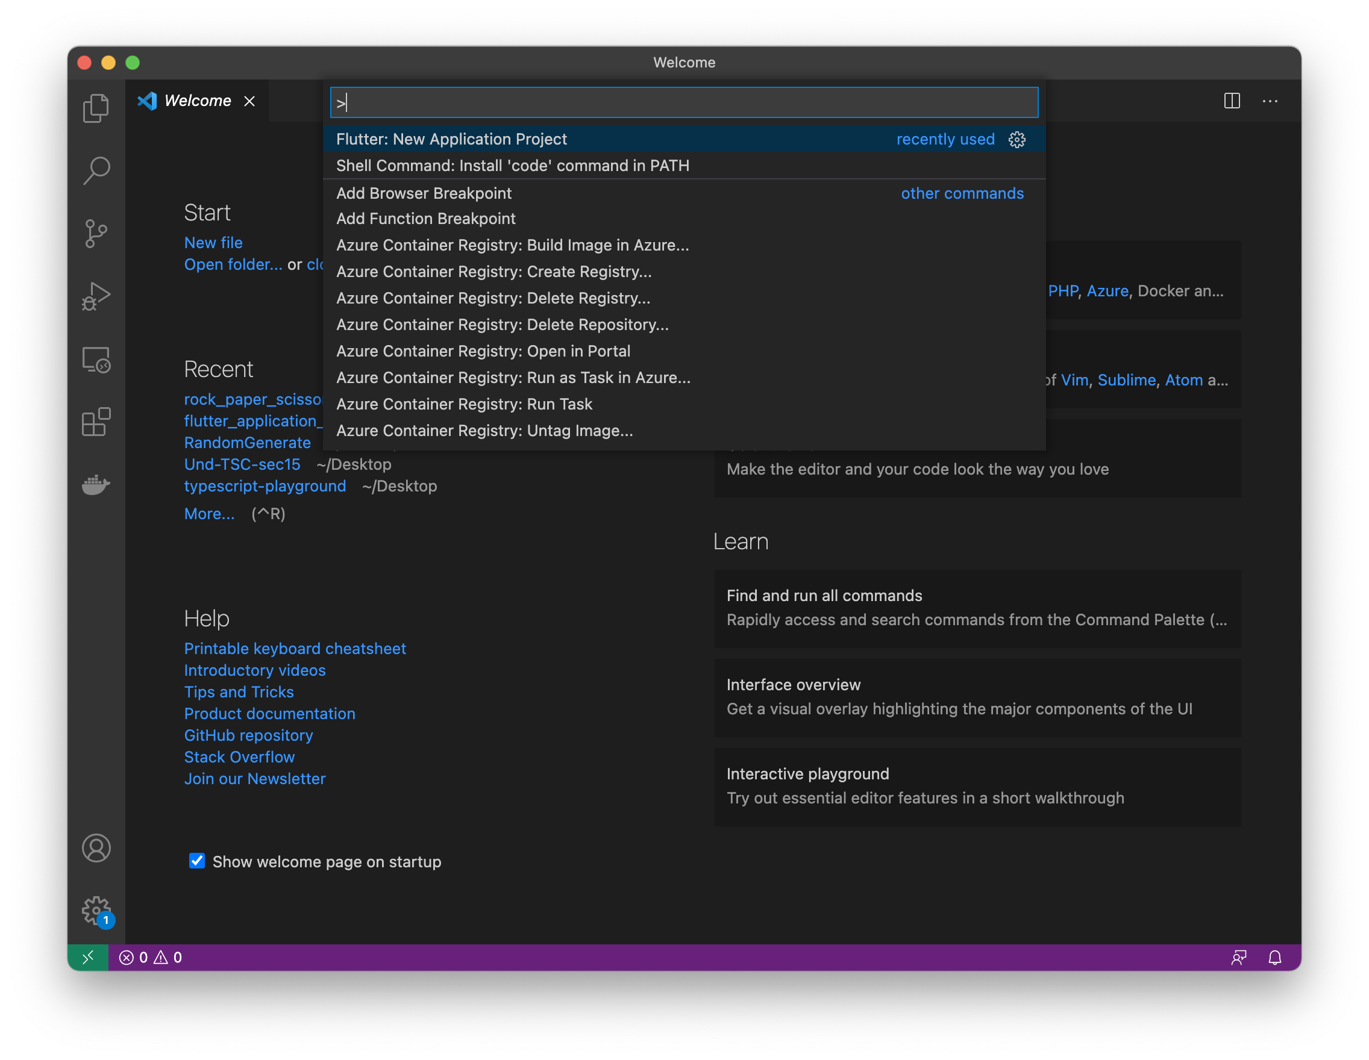Screen dimensions: 1369x1060
Task: Open recent project RandomGenerate
Action: tap(248, 442)
